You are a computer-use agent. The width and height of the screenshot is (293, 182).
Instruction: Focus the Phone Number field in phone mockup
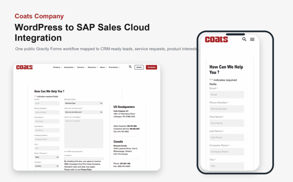click(x=227, y=109)
